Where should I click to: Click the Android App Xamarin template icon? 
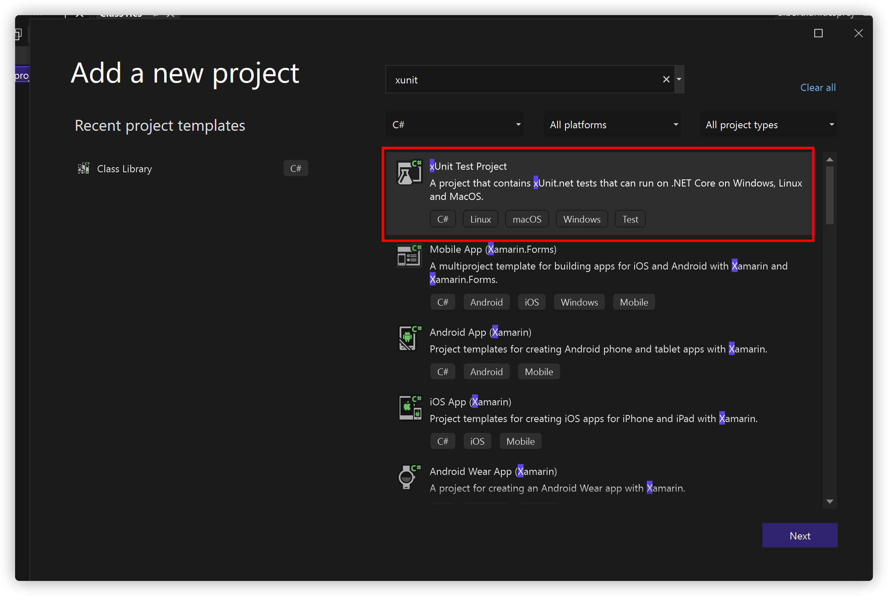[x=409, y=338]
